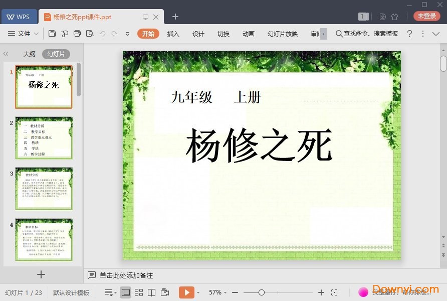Add a new slide with the plus button
This screenshot has width=447, height=301.
pos(40,273)
